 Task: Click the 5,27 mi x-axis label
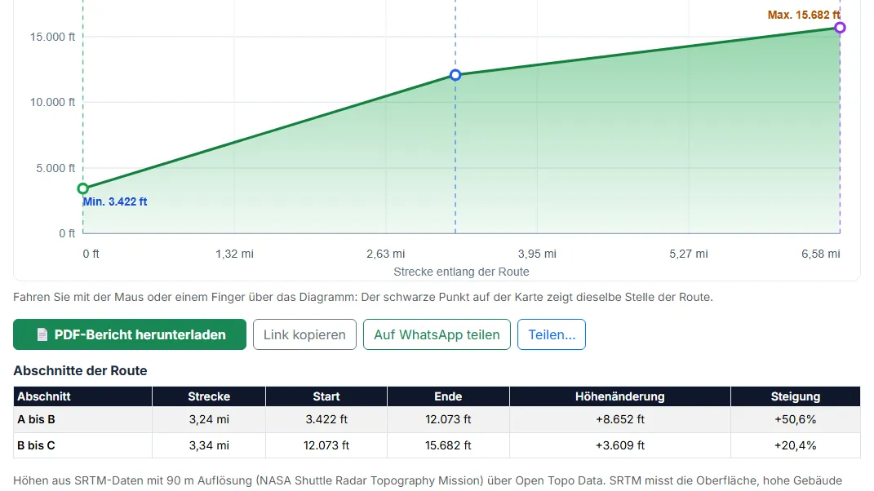click(x=689, y=254)
